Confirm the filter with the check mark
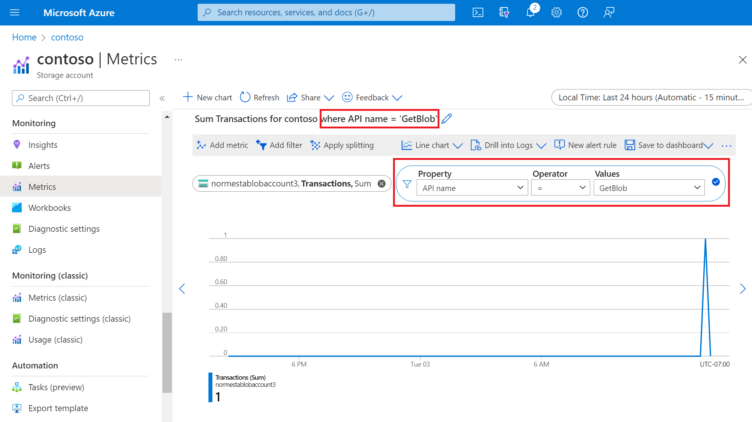Image resolution: width=752 pixels, height=422 pixels. tap(716, 182)
